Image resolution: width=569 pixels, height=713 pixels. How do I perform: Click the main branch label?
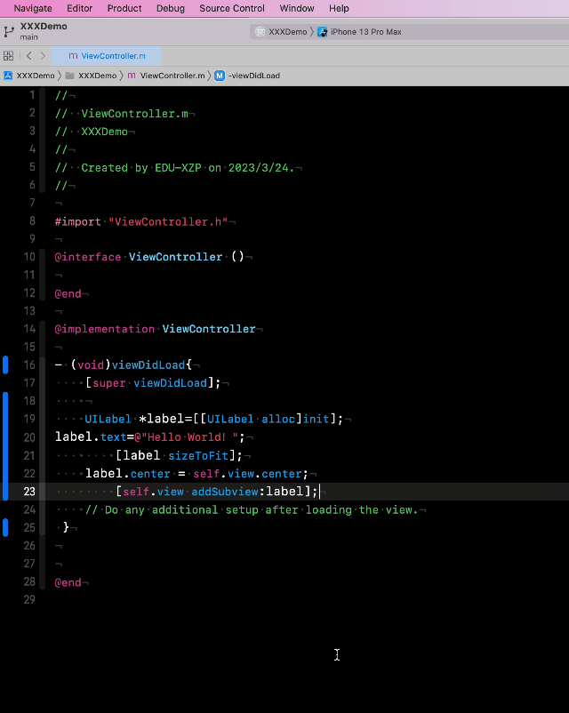coord(29,37)
